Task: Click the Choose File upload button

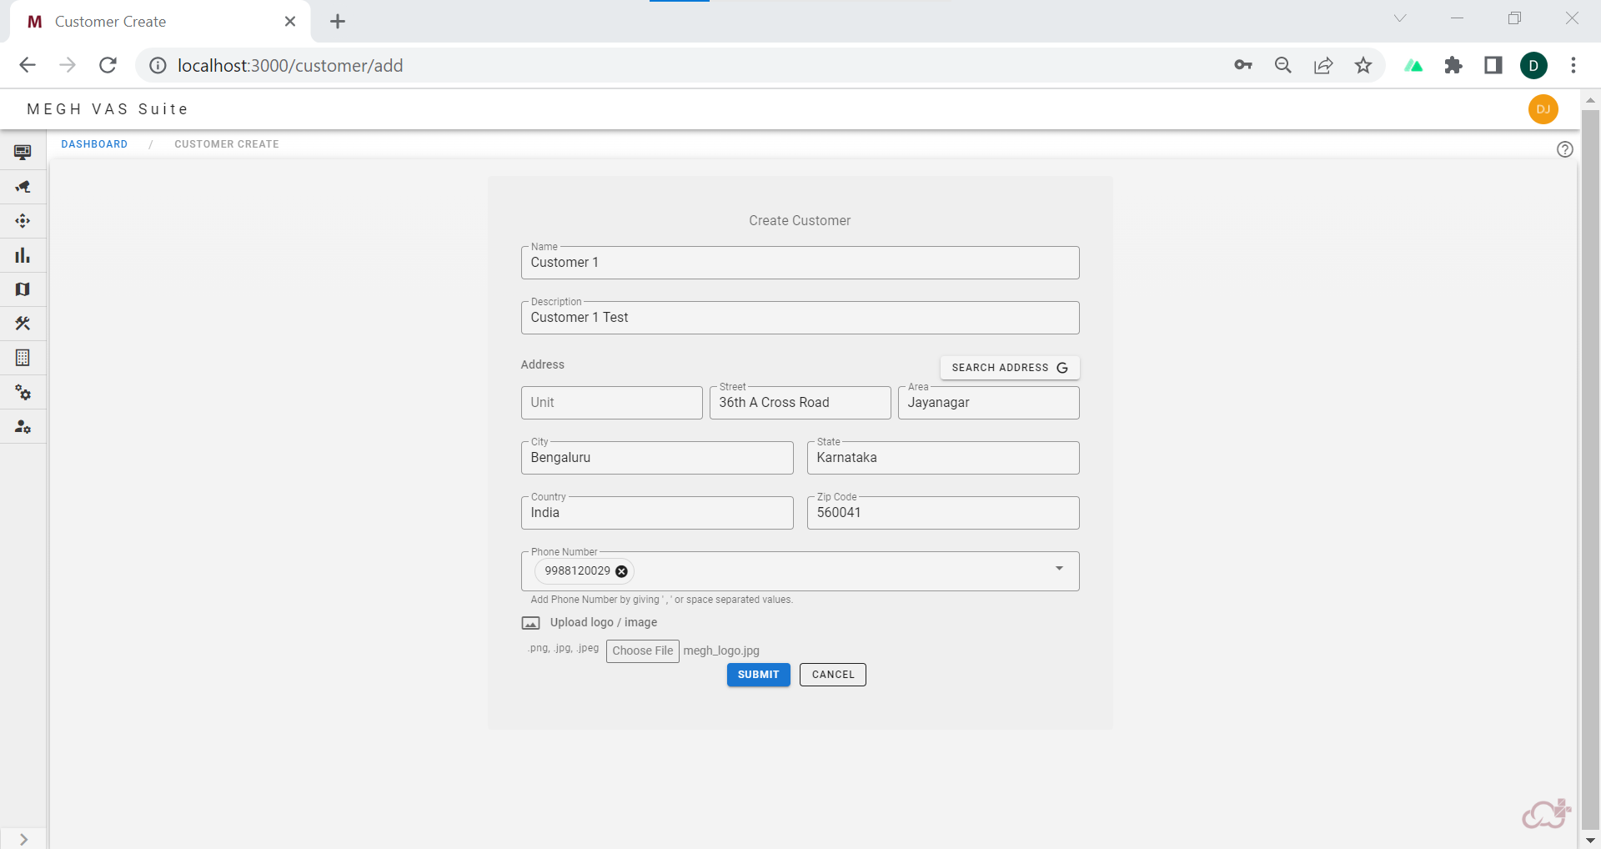Action: coord(642,651)
